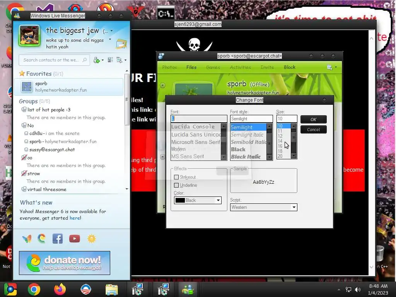Select 'Black Italic' font style
396x297 pixels.
point(248,157)
